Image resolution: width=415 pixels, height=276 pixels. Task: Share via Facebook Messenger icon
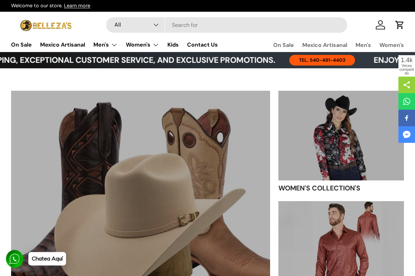[407, 135]
